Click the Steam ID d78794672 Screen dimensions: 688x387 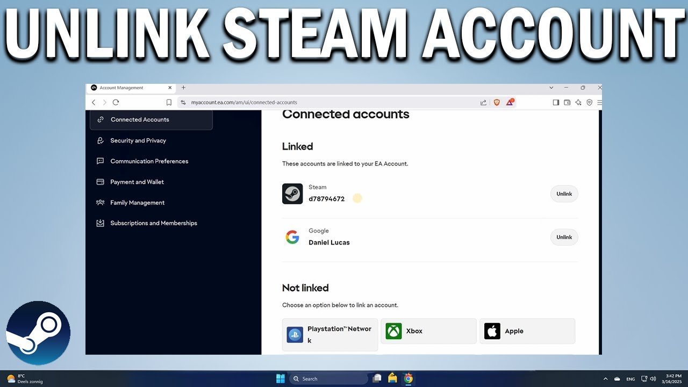[327, 199]
